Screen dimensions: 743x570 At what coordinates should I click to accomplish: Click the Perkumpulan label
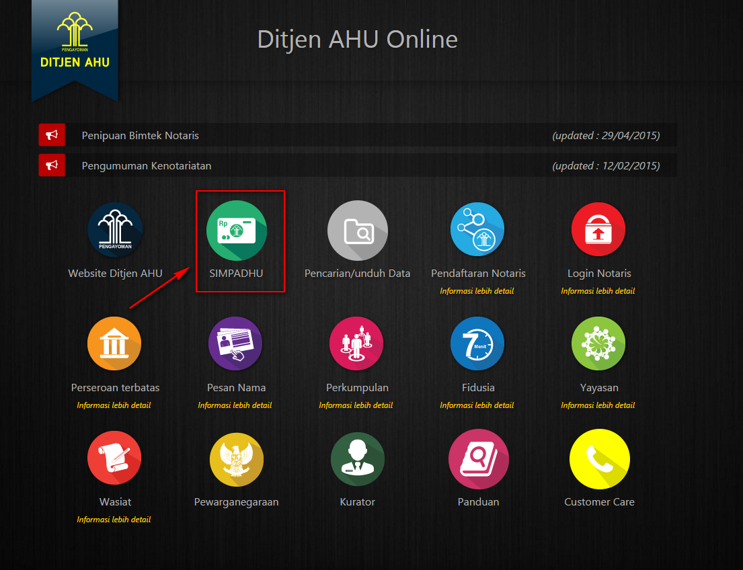tap(357, 388)
